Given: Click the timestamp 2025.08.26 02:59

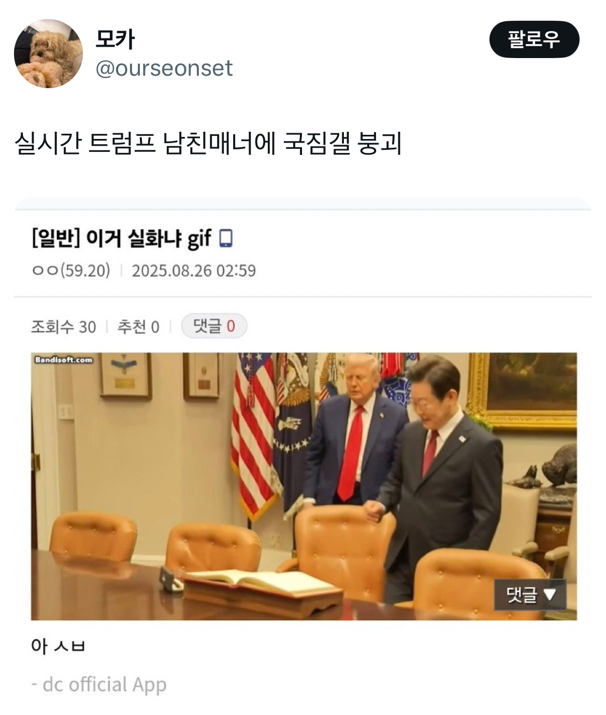Looking at the screenshot, I should coord(194,270).
